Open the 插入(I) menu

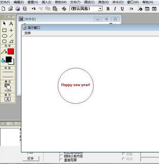[46, 2]
